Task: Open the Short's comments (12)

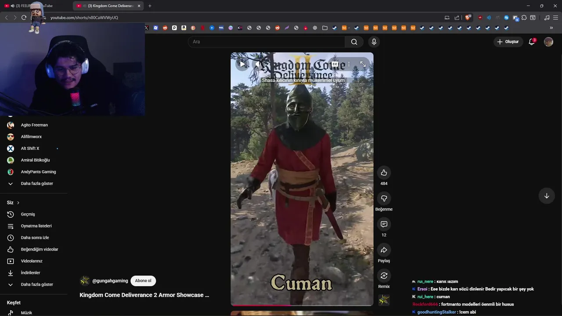Action: click(384, 224)
